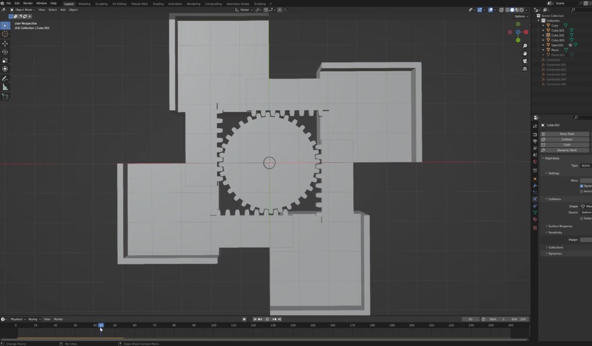This screenshot has height=346, width=592.
Task: Toggle camera view gizmo icon
Action: tap(524, 61)
